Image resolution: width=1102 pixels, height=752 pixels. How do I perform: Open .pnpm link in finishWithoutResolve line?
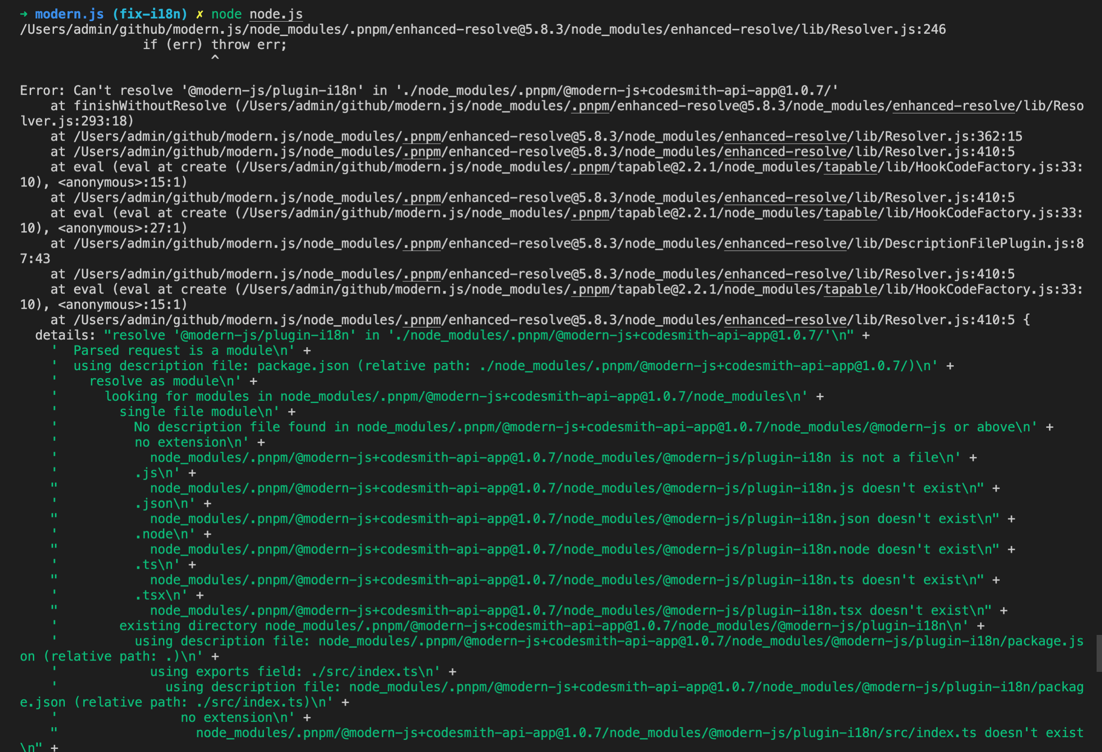pyautogui.click(x=590, y=106)
